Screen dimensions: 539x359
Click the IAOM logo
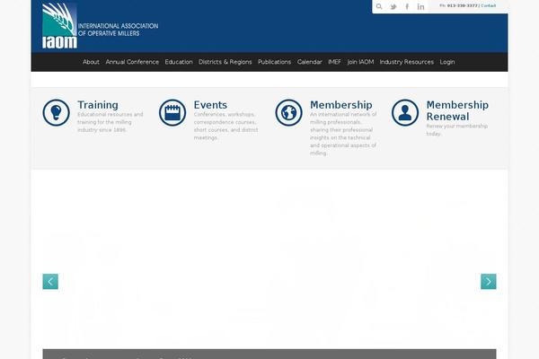click(x=59, y=25)
